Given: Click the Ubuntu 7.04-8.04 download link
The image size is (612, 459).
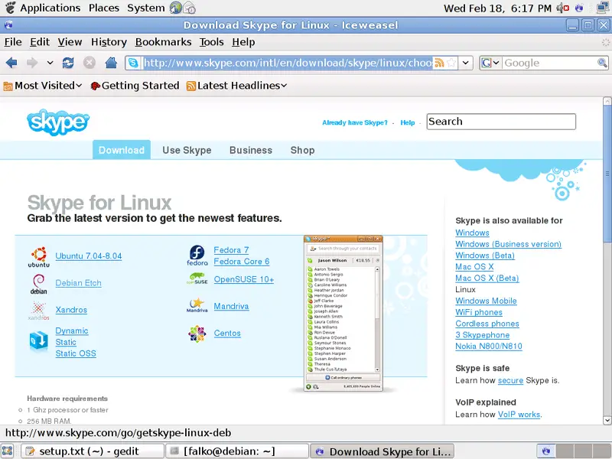Looking at the screenshot, I should click(x=89, y=256).
